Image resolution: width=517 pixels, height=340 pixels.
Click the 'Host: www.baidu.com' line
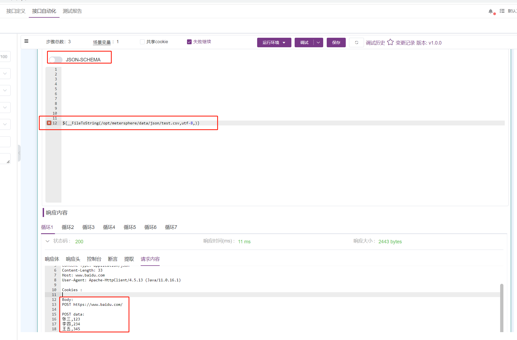[x=83, y=275]
